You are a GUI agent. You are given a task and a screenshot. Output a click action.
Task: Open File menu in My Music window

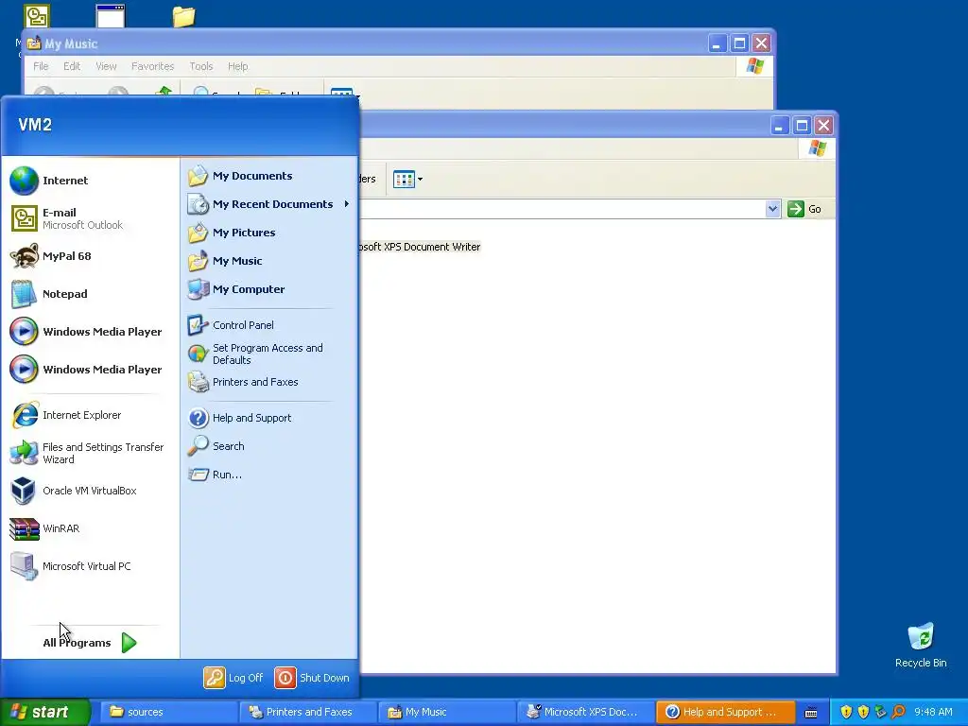point(41,66)
